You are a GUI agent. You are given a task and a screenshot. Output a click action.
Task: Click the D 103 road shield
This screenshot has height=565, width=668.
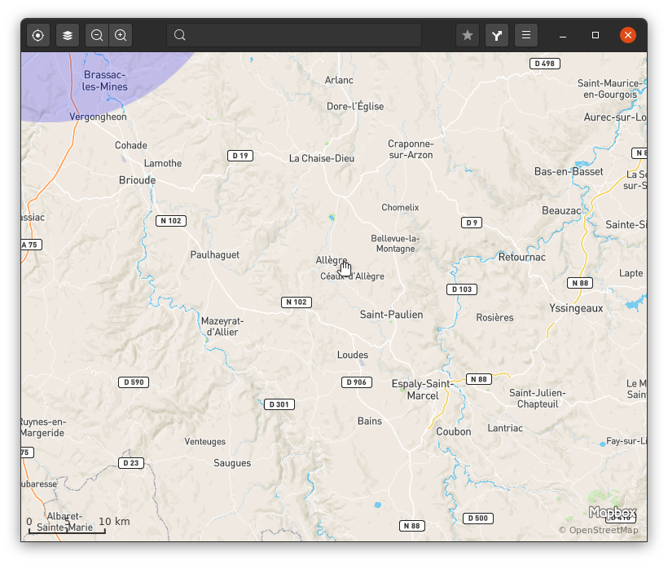click(462, 289)
